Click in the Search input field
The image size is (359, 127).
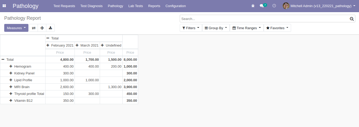coord(263,19)
